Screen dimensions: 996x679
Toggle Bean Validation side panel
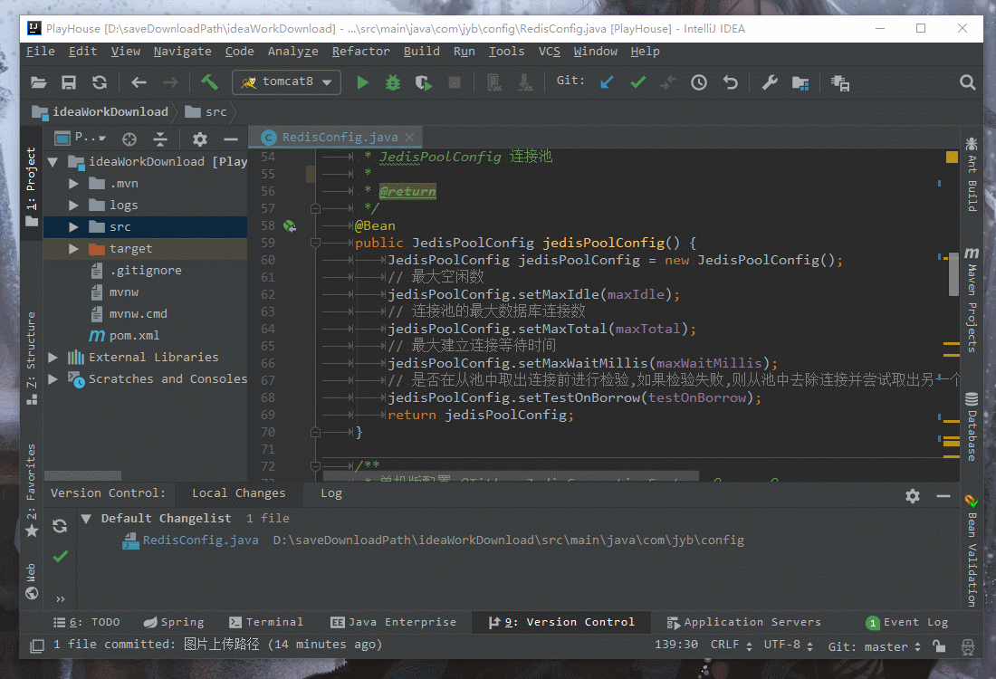pos(972,550)
